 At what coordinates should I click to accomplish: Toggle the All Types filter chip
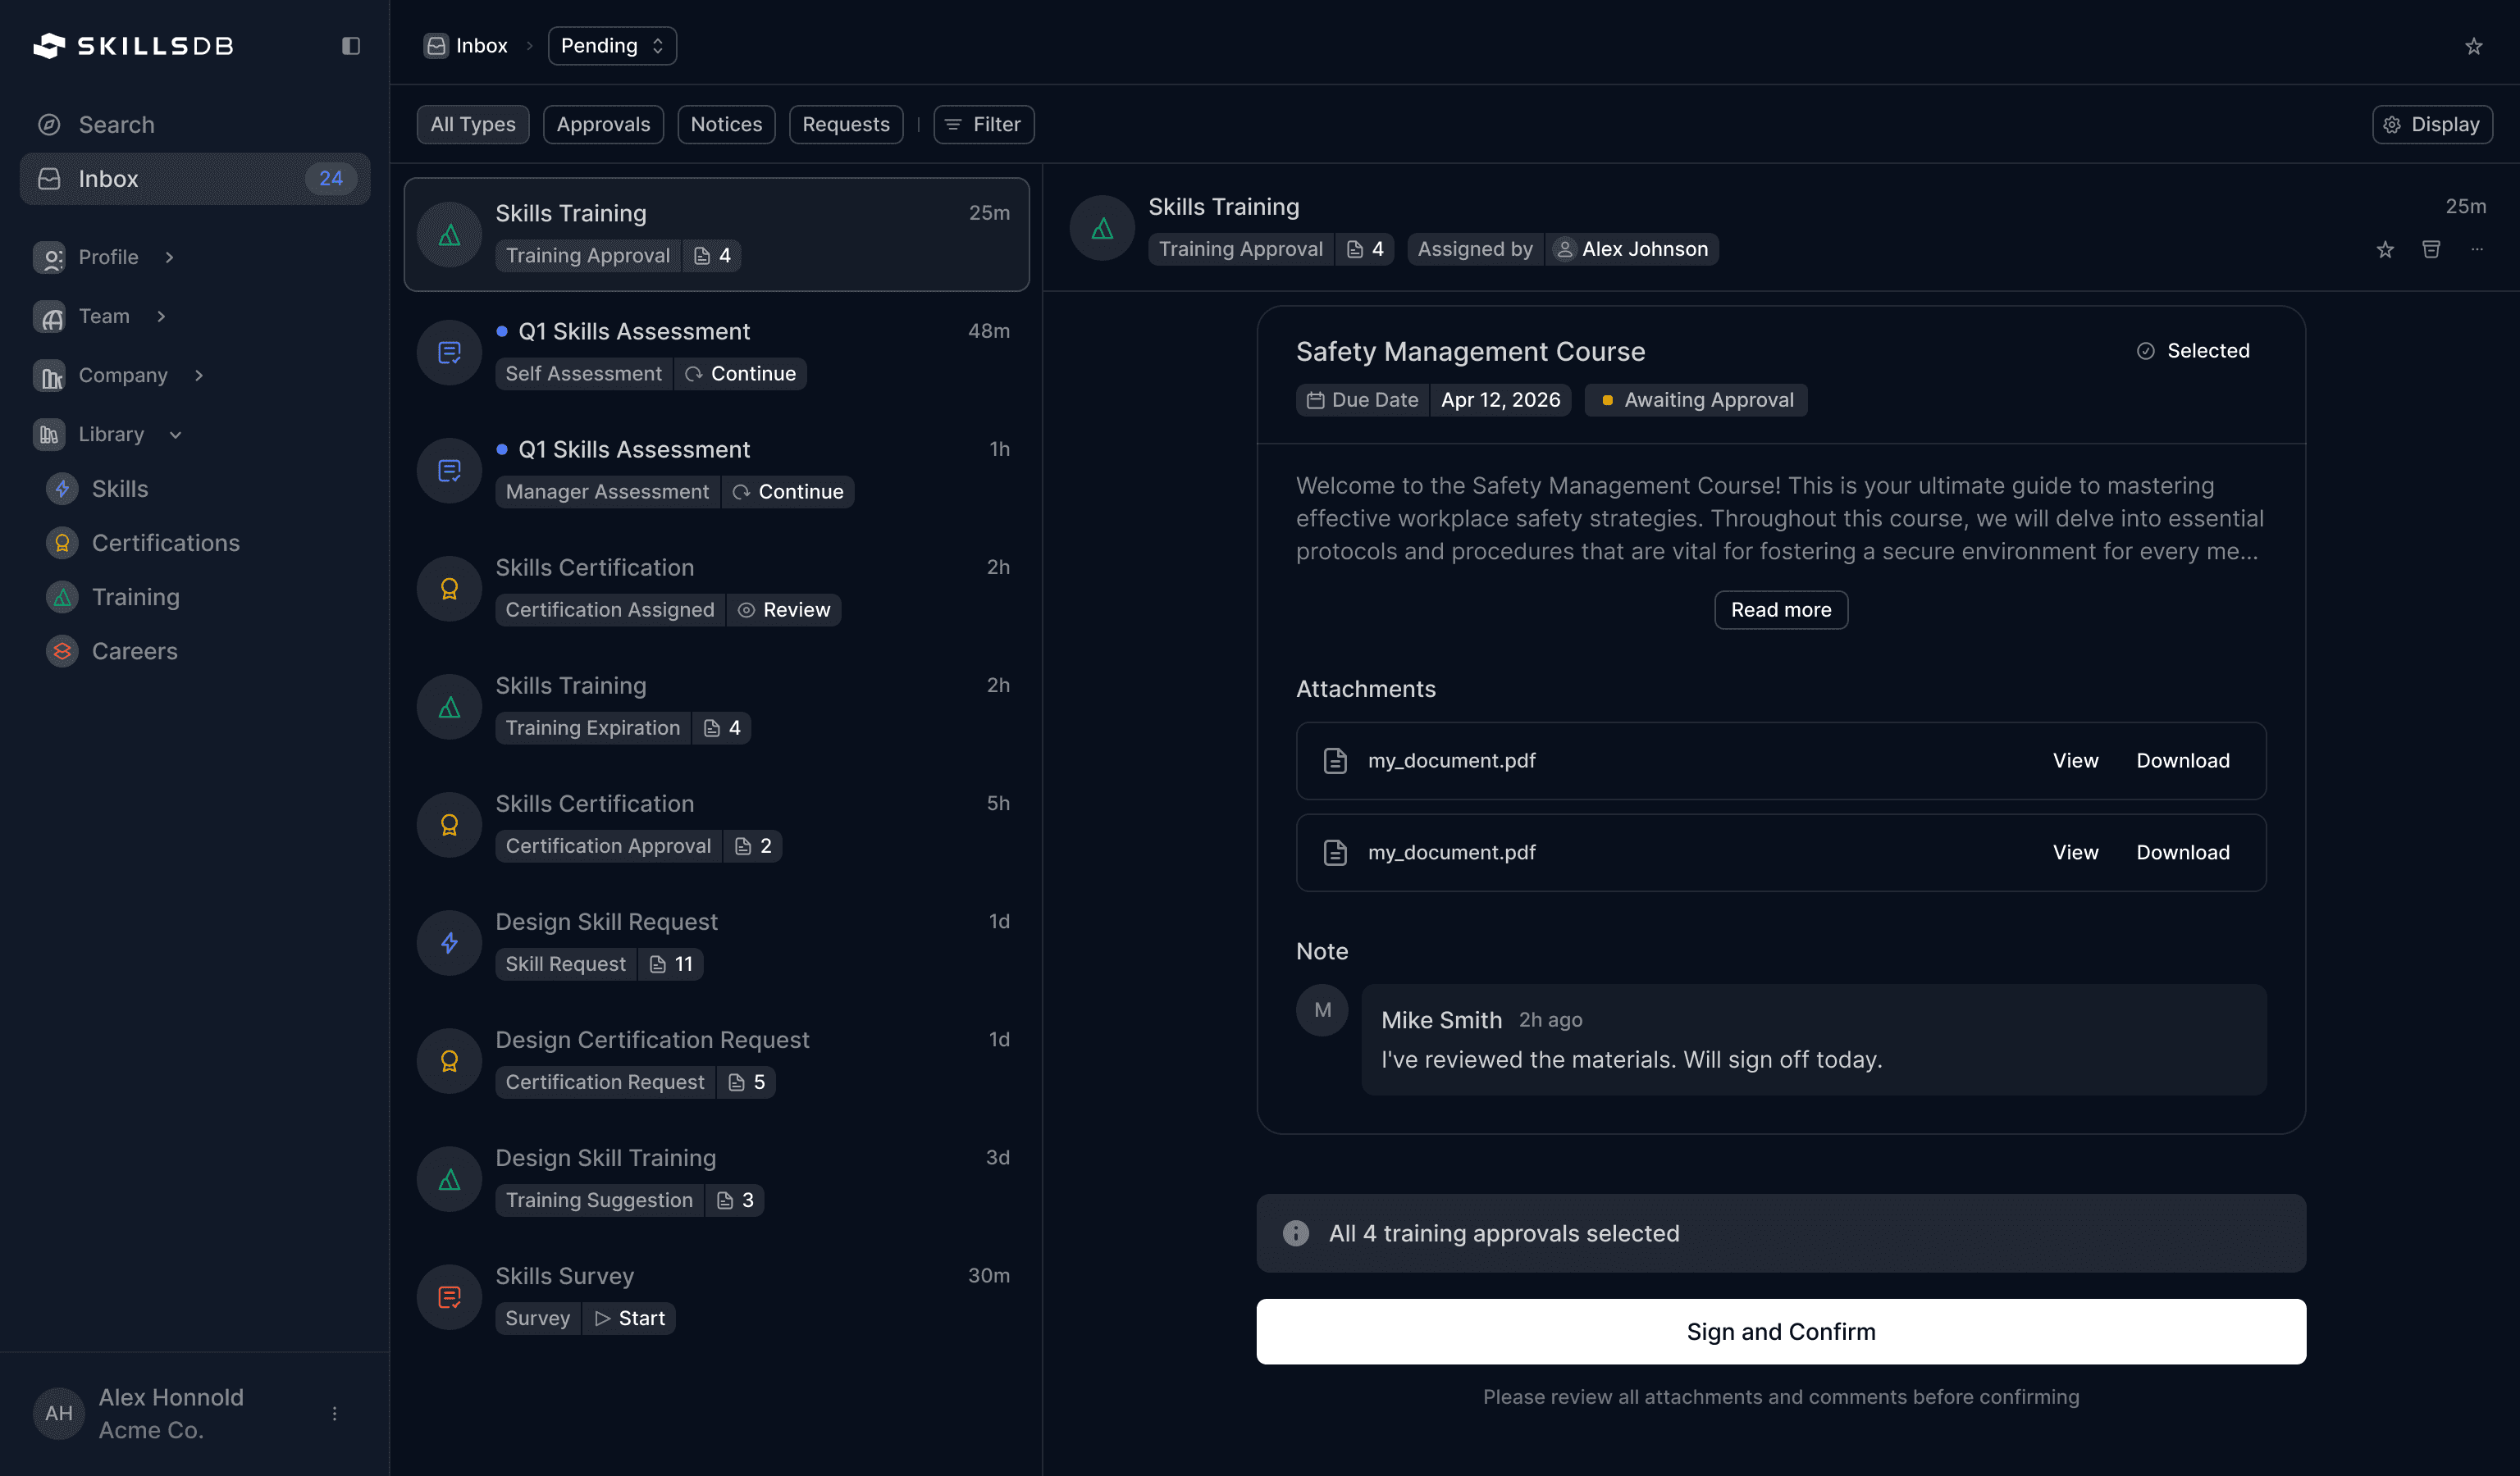tap(472, 125)
